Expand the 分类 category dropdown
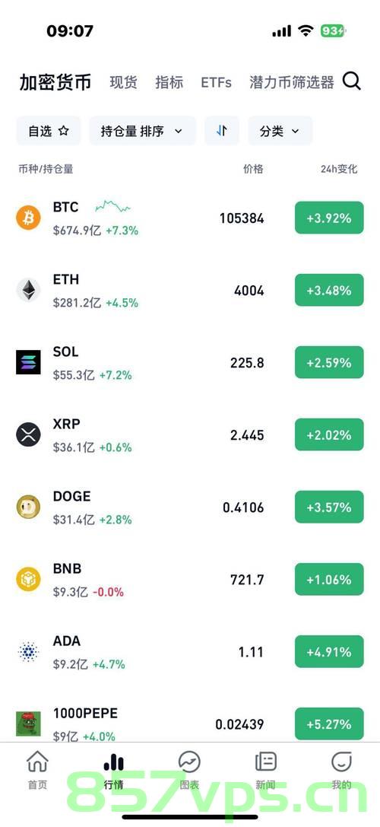 pos(280,131)
